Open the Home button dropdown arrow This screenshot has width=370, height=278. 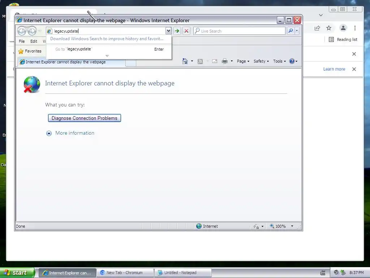[x=192, y=61]
